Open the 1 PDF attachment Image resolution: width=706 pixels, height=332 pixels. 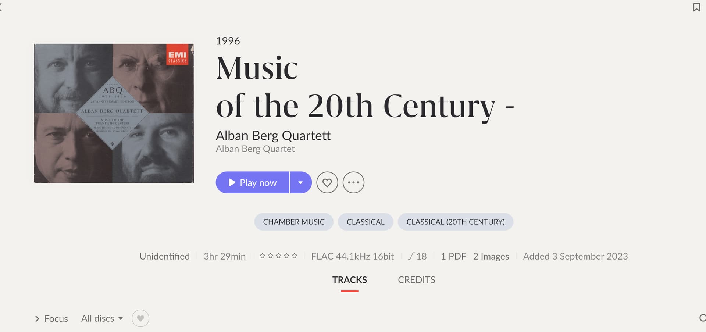tap(453, 256)
